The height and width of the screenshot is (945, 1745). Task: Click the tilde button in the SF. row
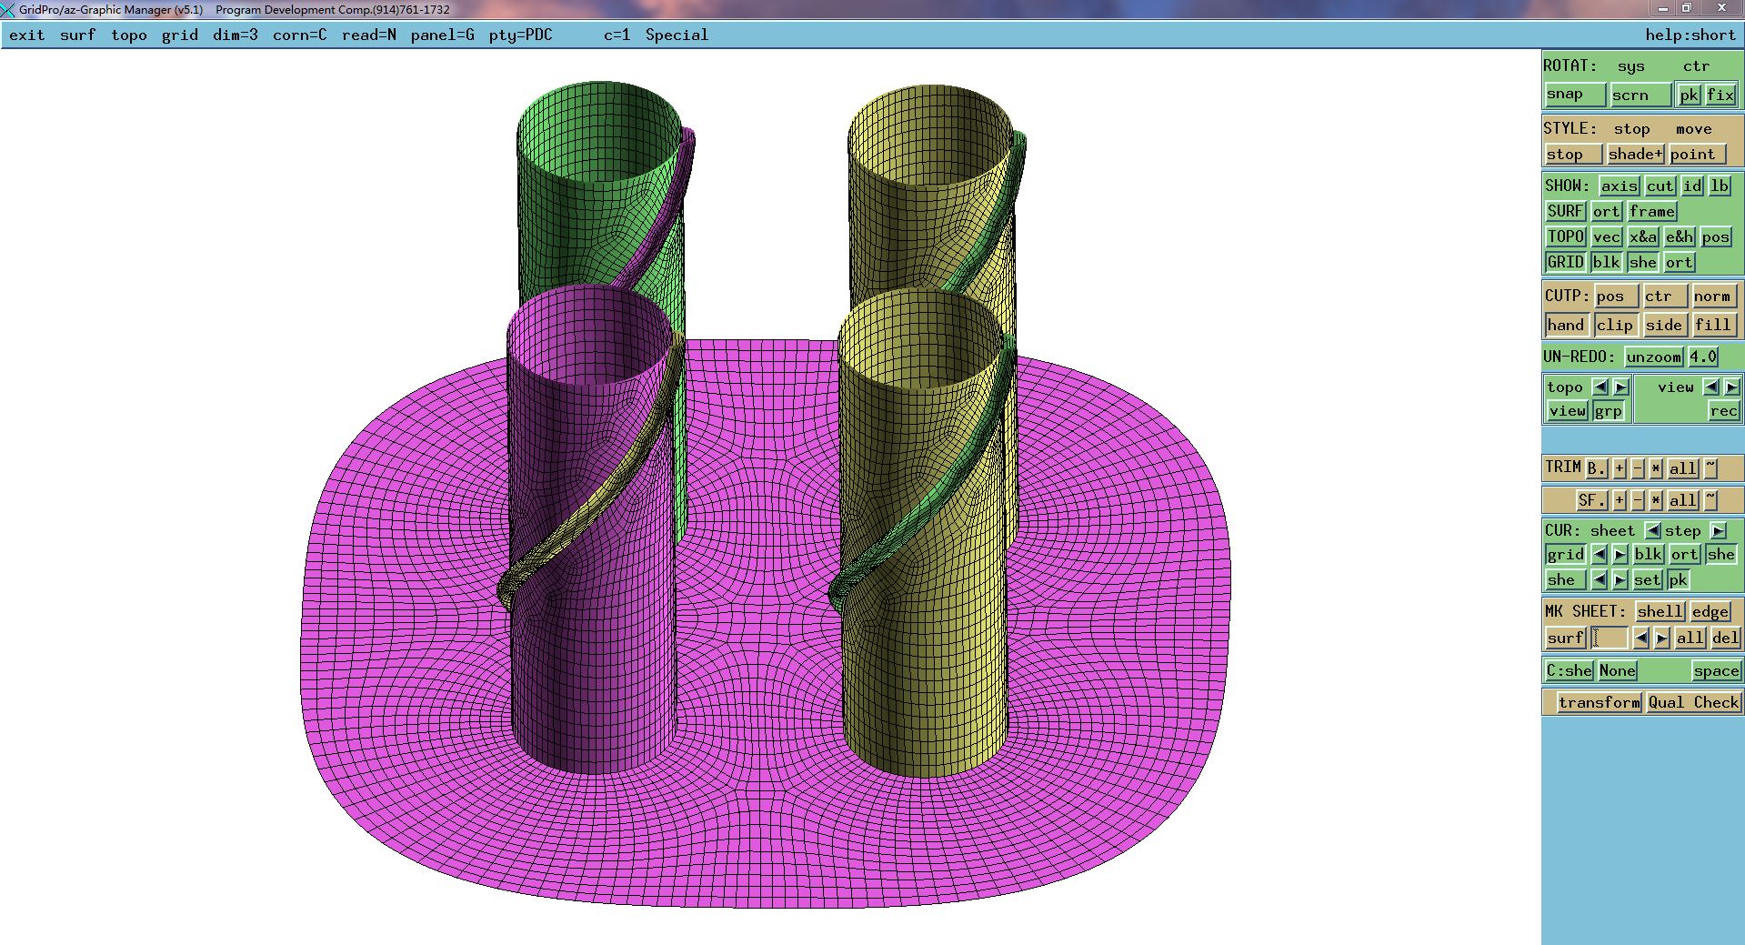1710,500
